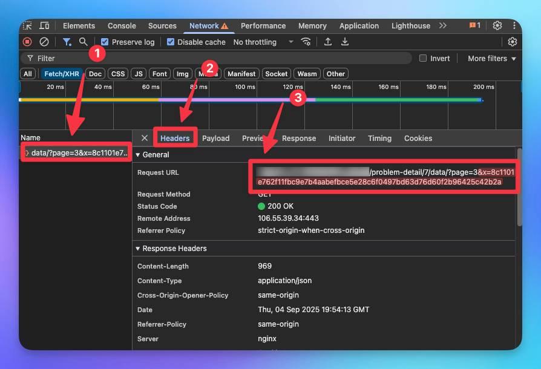This screenshot has width=541, height=369.
Task: Select remote address '106.55.39.34:443'
Action: point(288,218)
